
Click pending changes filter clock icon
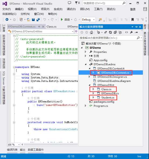pyautogui.click(x=98, y=32)
